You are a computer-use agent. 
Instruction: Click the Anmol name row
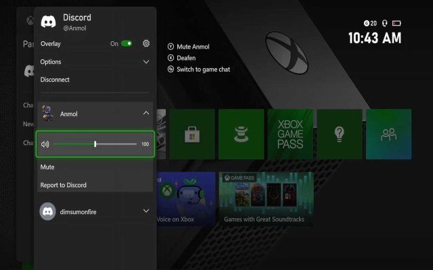95,113
